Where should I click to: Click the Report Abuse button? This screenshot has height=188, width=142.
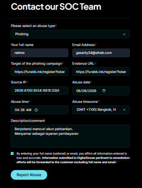[29, 175]
